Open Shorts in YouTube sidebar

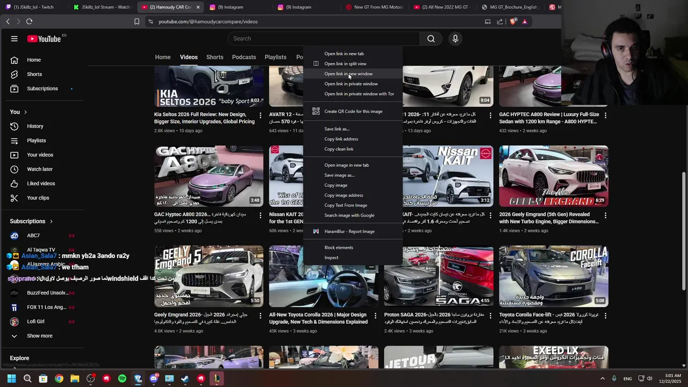tap(34, 74)
